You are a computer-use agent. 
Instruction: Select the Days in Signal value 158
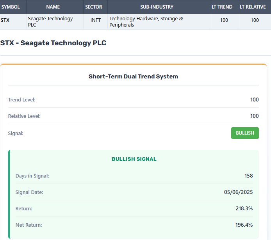(248, 176)
